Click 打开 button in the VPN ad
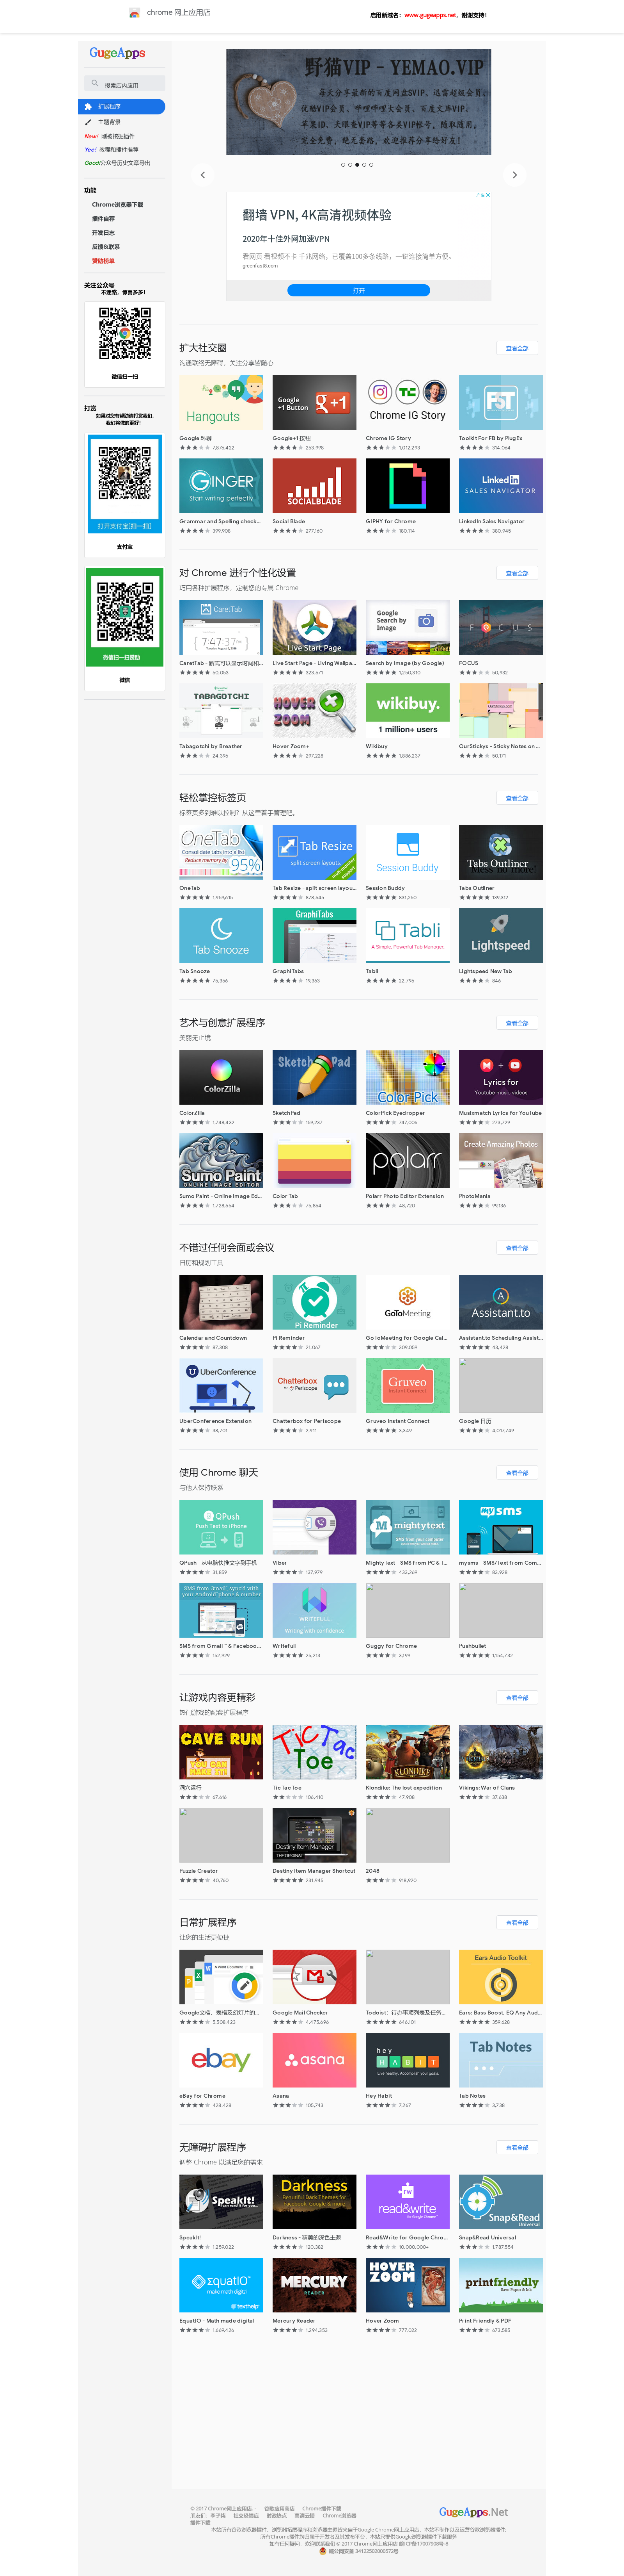Screen dimensions: 624x2576 coord(358,290)
